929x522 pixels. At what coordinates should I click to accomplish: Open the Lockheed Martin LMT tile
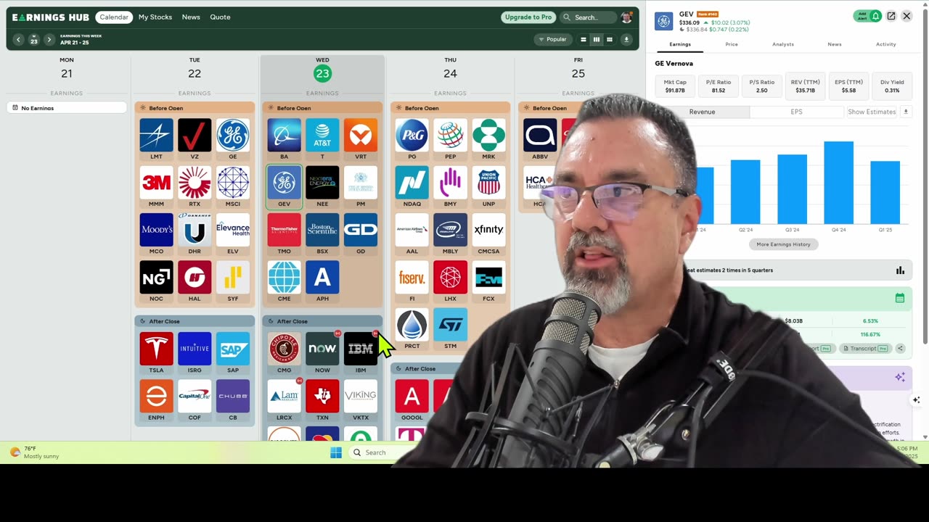[x=156, y=139]
